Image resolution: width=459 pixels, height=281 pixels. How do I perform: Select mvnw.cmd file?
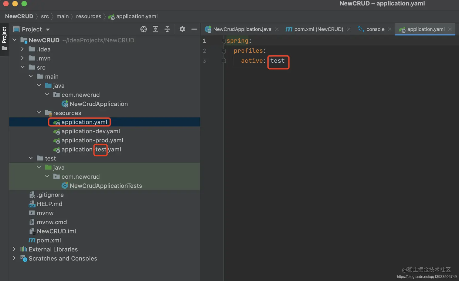[x=52, y=222]
